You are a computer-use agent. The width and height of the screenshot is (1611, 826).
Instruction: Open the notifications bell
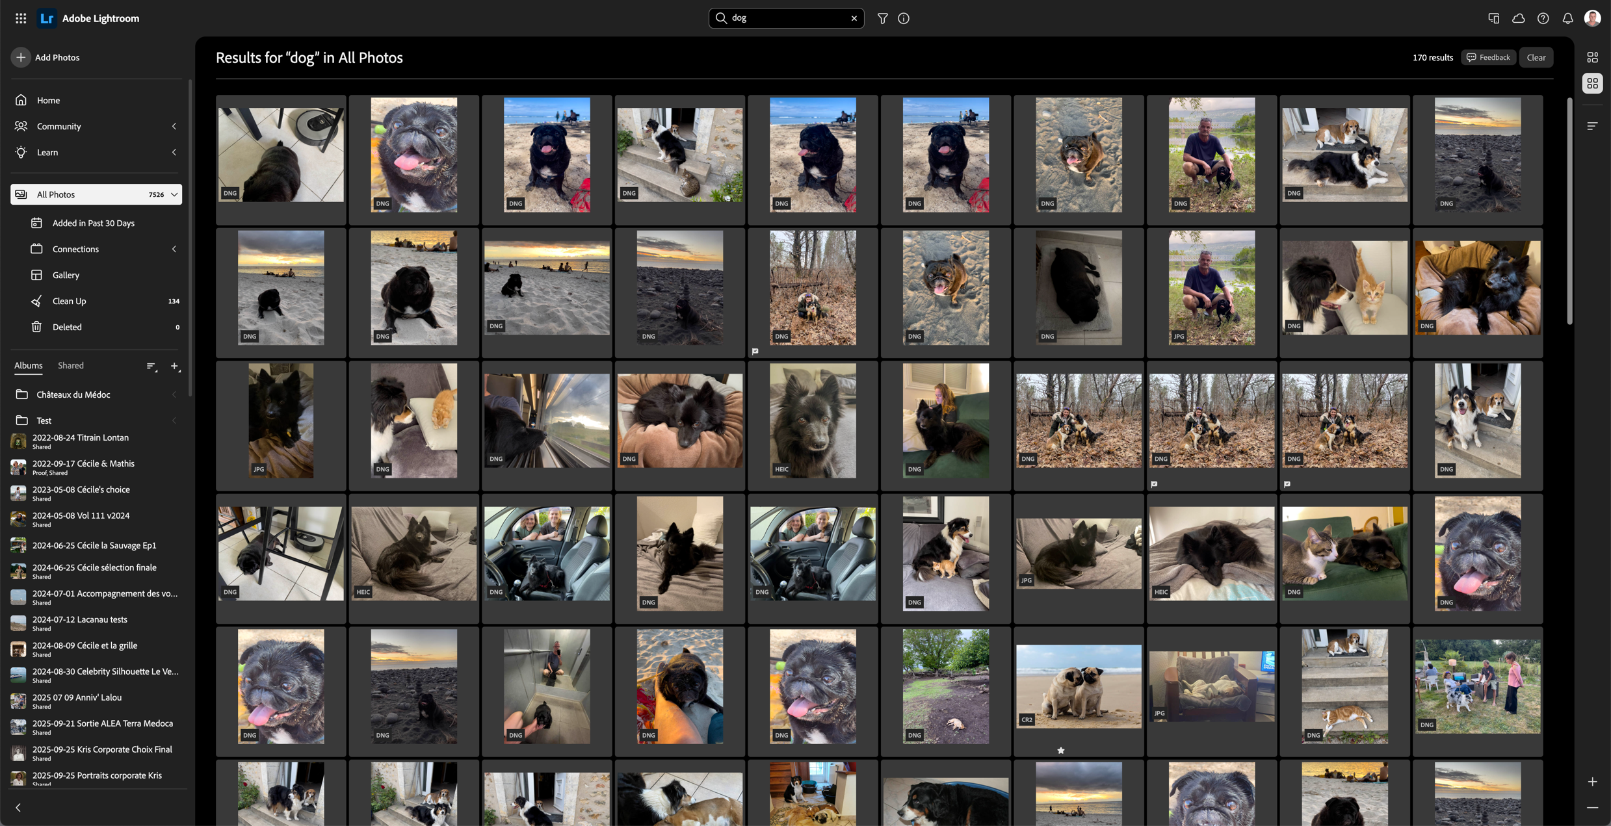coord(1567,18)
